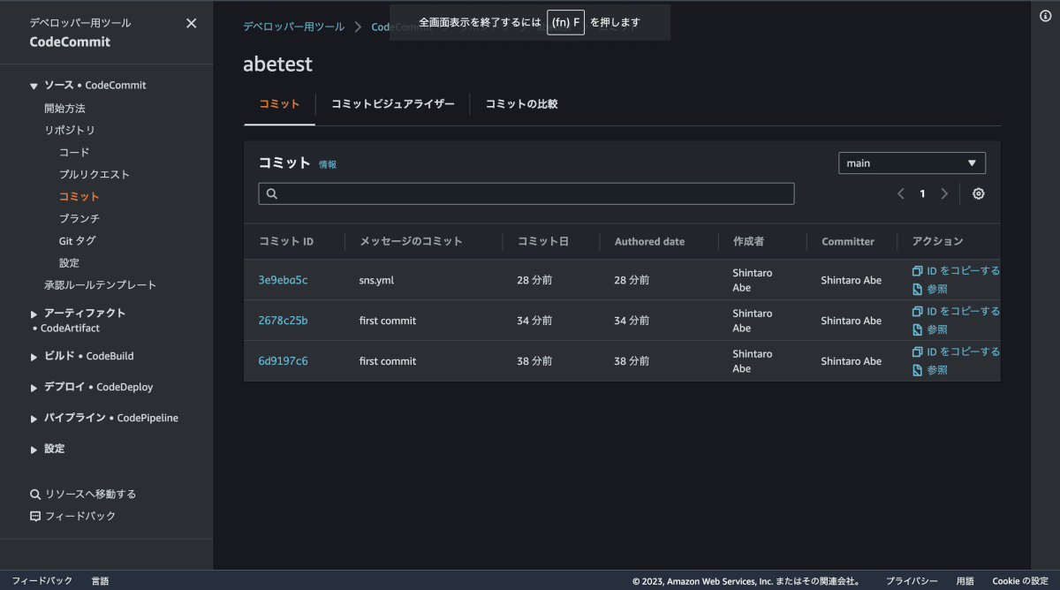Screen dimensions: 1060x590
Task: Copy ID for commit 3e9eba5c
Action: pyautogui.click(x=956, y=271)
